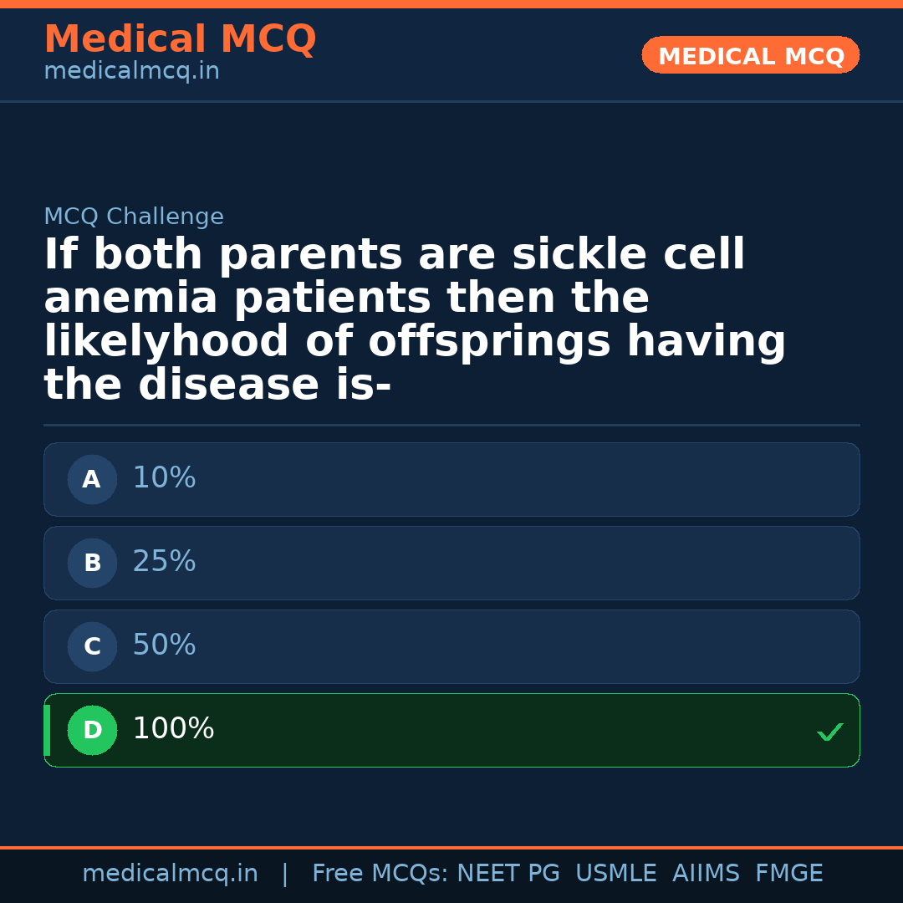This screenshot has height=903, width=903.
Task: Open medicalmcq.in link under the header title
Action: (131, 72)
